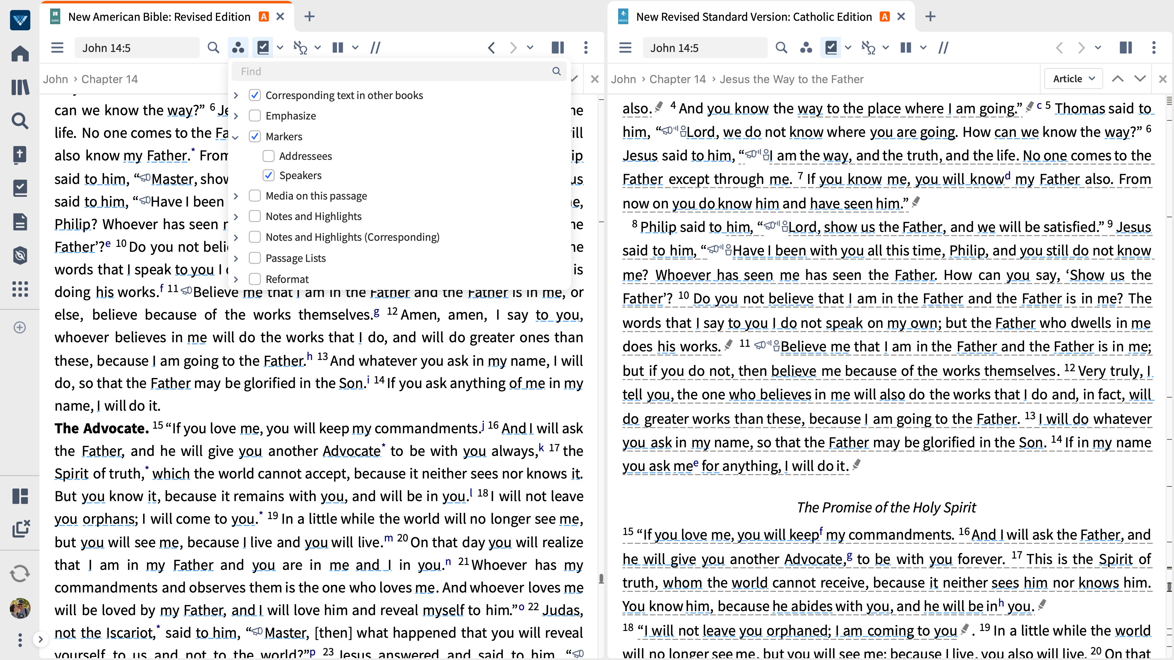Click the Find field in visual filters menu
The image size is (1174, 660).
pos(399,71)
